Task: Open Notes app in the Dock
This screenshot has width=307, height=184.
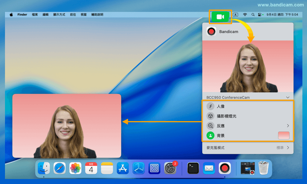Action: (107, 168)
